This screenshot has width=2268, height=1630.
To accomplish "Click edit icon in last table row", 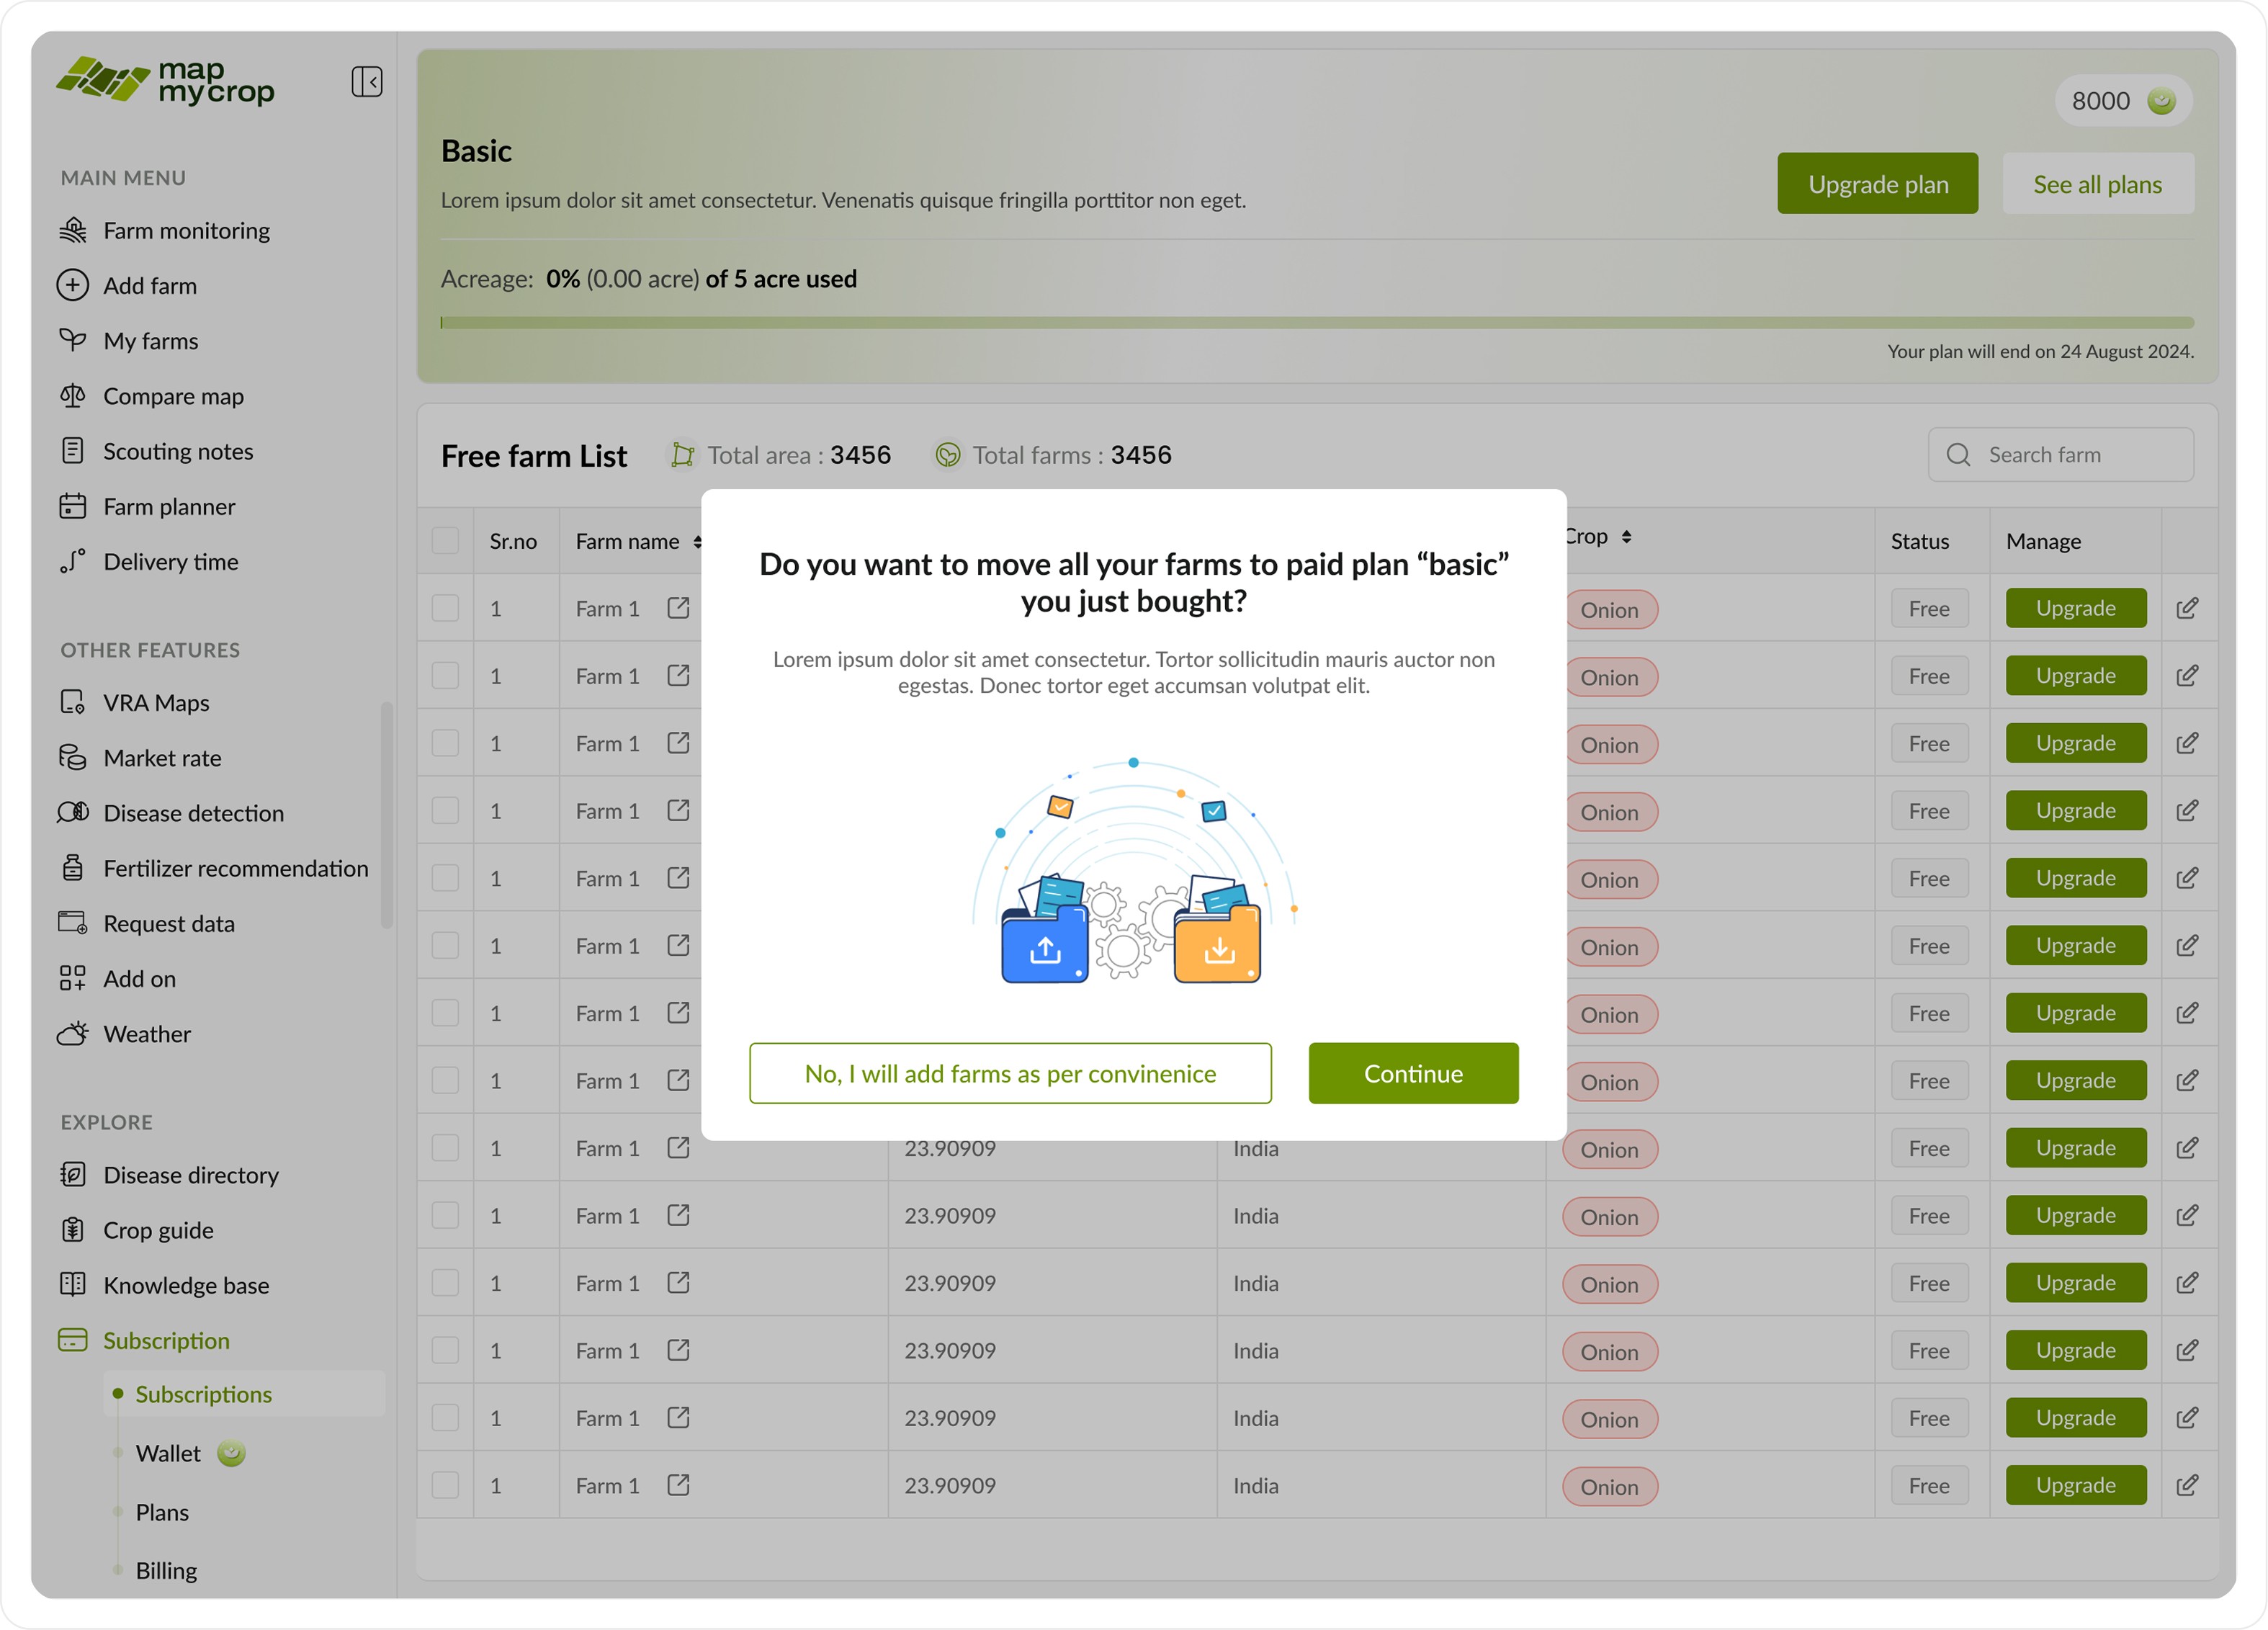I will point(2187,1486).
